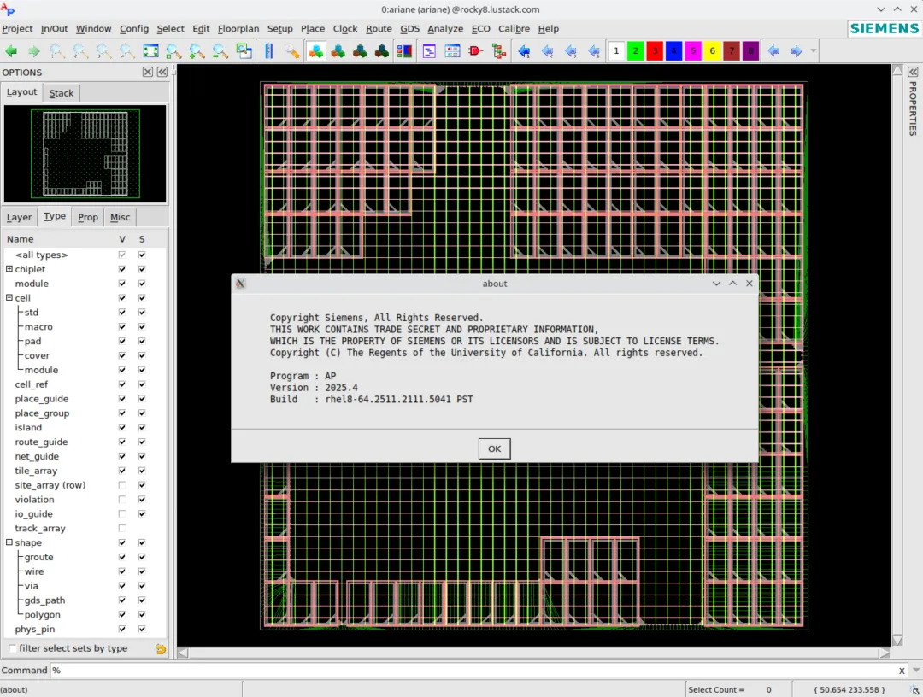Select green color swatch 2
This screenshot has height=697, width=923.
coord(635,51)
